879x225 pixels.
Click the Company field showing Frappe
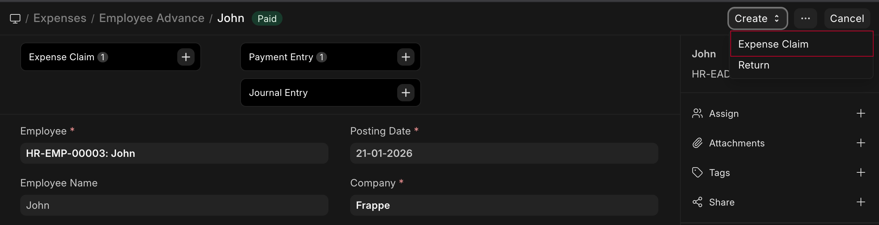coord(504,205)
